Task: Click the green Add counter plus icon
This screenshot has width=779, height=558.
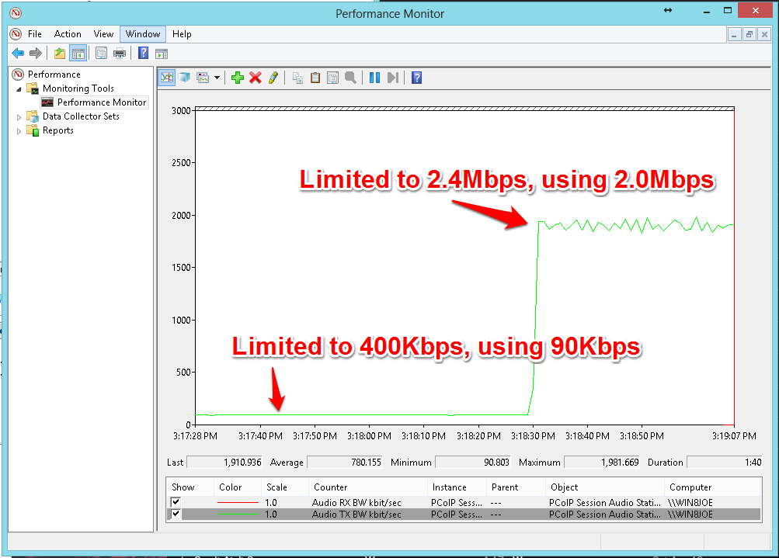Action: (x=238, y=78)
